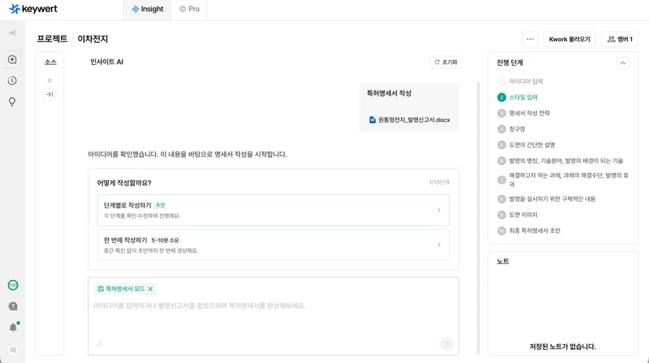
Task: Click the 노트 panel heading
Action: click(503, 261)
